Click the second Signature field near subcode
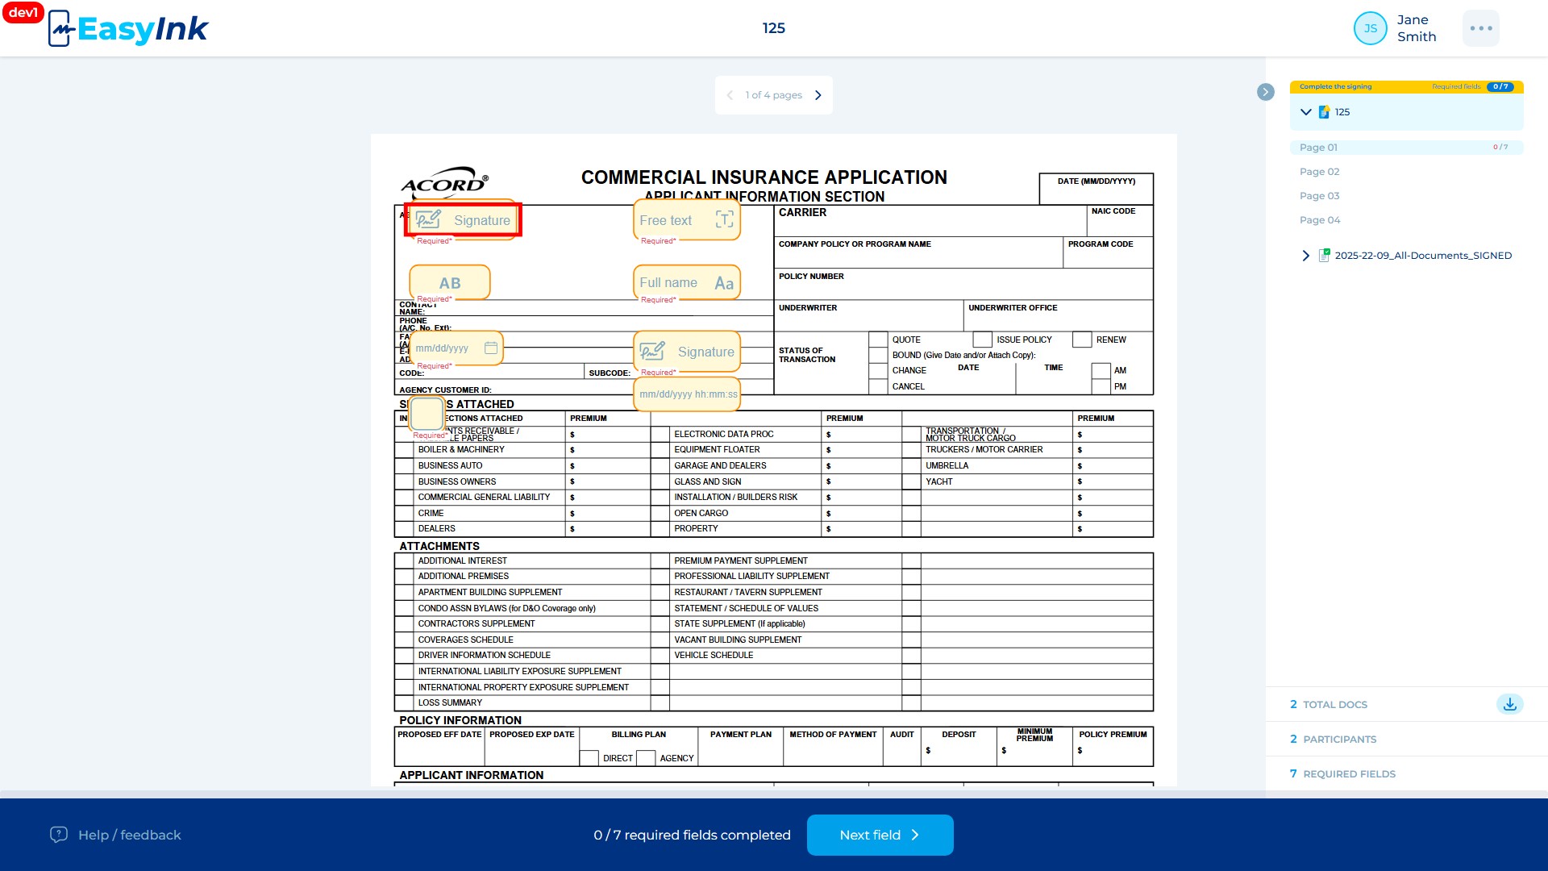The image size is (1548, 871). point(687,352)
